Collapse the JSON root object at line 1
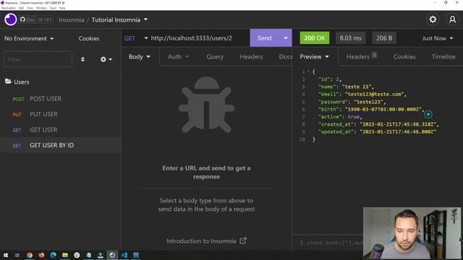463x260 pixels. click(x=308, y=71)
